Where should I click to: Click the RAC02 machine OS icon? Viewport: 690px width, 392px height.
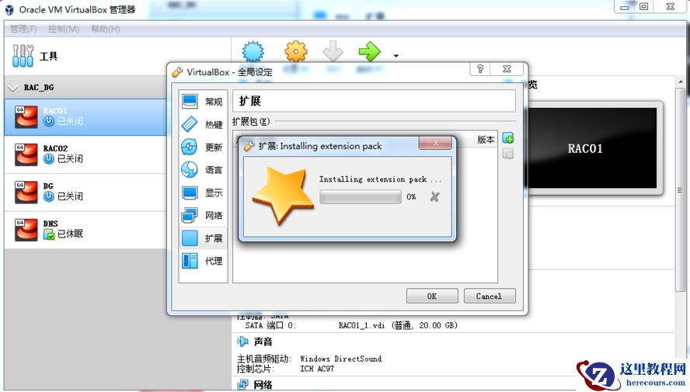(x=26, y=154)
